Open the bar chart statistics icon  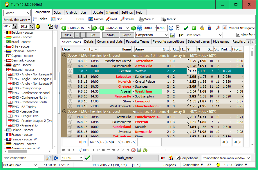(x=225, y=28)
